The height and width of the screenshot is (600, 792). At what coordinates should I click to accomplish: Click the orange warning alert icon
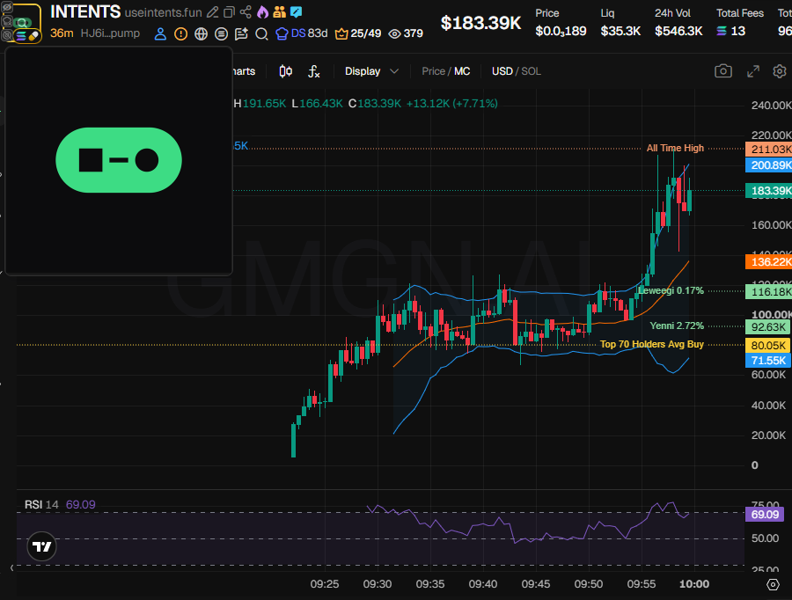click(x=180, y=33)
